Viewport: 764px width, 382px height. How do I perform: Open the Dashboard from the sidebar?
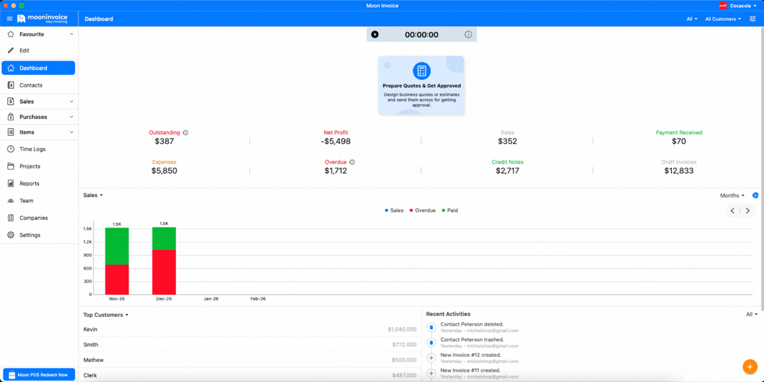33,68
